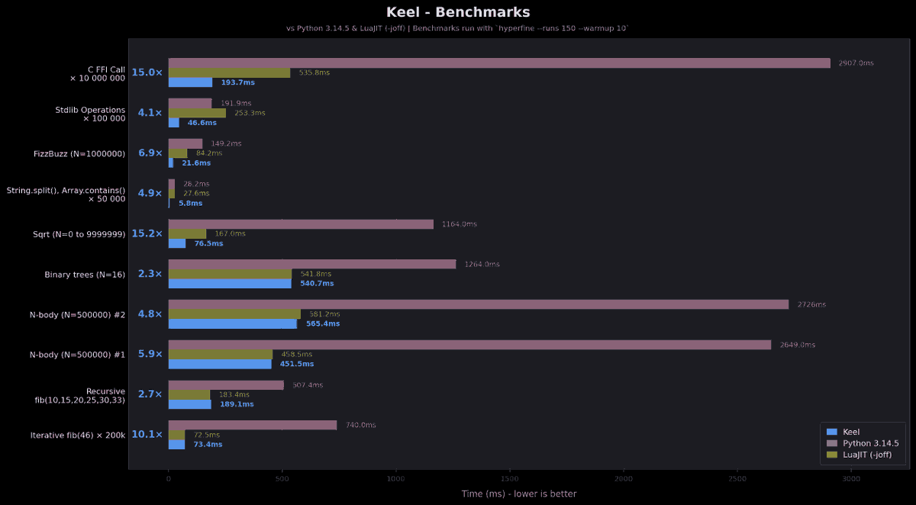This screenshot has width=916, height=505.
Task: Click the "253.3ms" value label
Action: pyautogui.click(x=250, y=113)
